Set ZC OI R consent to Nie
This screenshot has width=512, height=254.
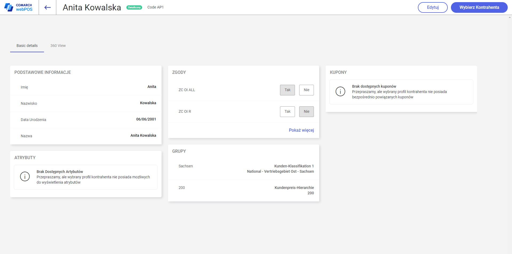click(306, 112)
